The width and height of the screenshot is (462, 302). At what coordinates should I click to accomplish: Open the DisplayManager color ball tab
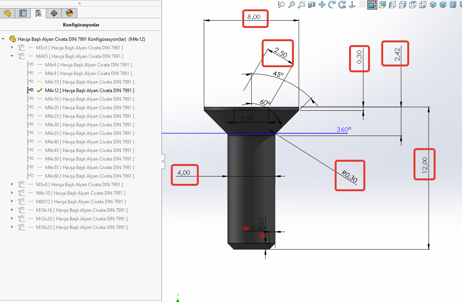pos(69,13)
